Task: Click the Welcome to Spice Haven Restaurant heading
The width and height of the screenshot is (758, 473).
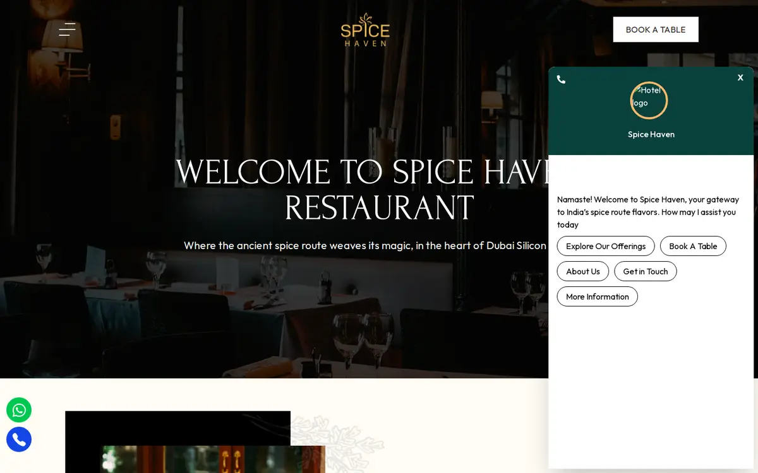Action: (x=362, y=190)
